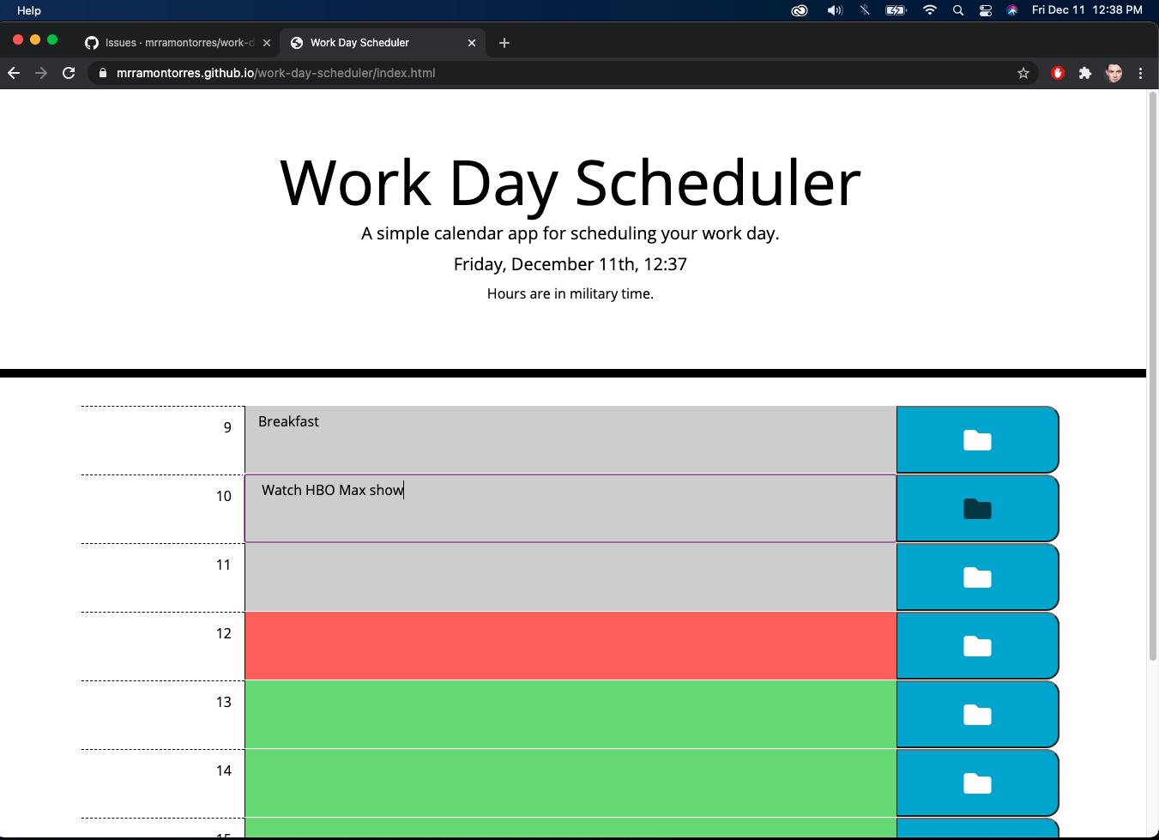The image size is (1159, 840).
Task: Click the red hour 12 text area
Action: click(x=570, y=646)
